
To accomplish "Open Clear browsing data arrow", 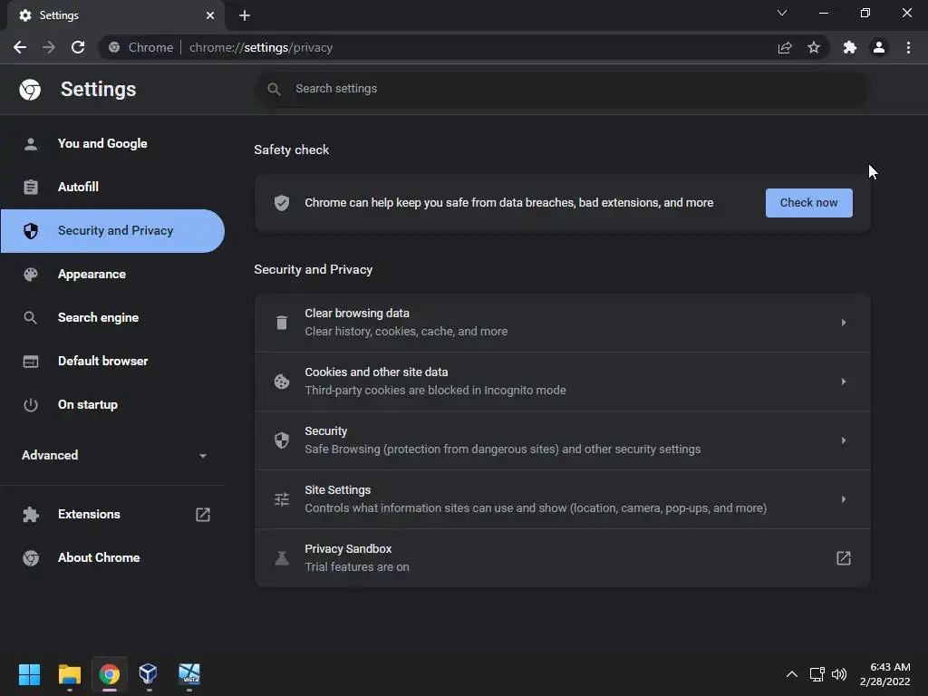I will pos(844,323).
